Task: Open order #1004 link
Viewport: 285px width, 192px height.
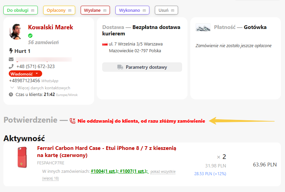Action: (x=104, y=171)
